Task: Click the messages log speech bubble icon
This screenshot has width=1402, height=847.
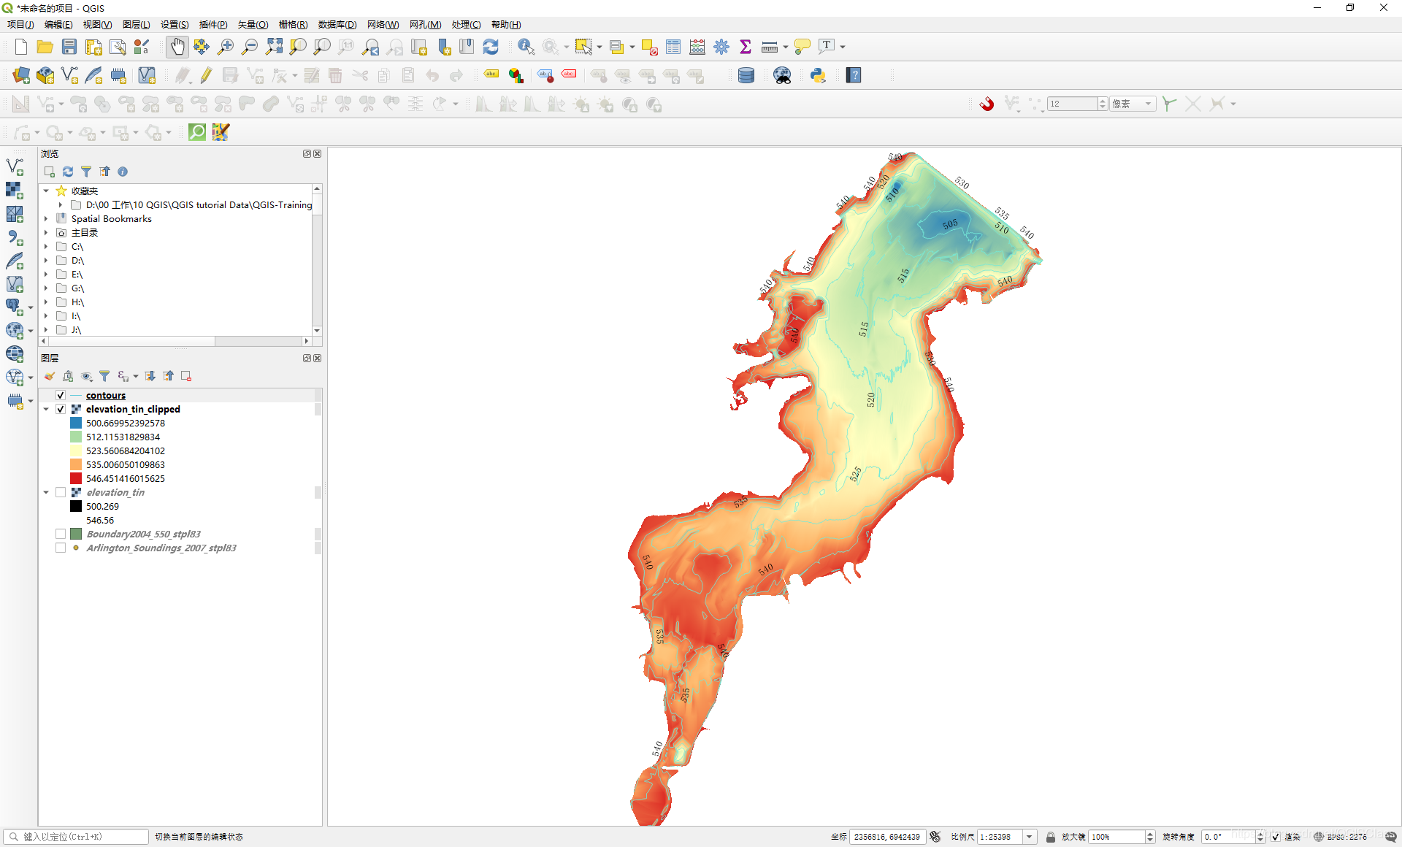Action: coord(1391,837)
